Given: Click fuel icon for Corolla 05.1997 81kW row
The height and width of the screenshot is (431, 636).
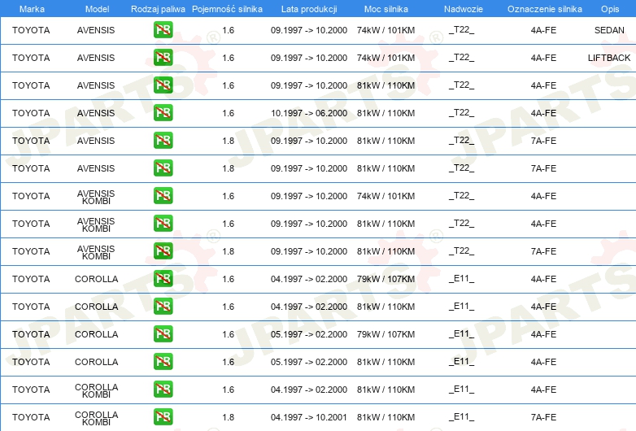Looking at the screenshot, I should coord(163,362).
